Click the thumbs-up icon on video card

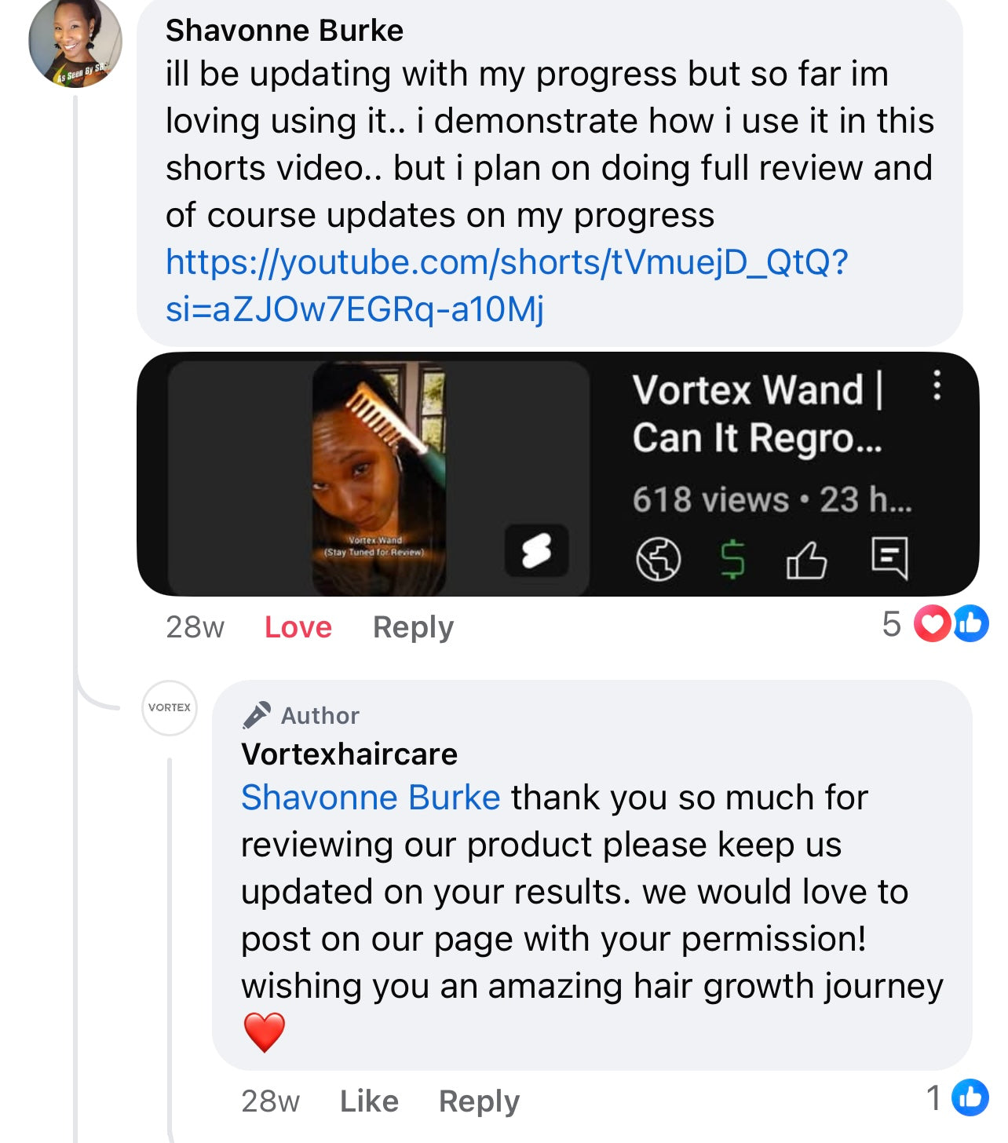click(806, 559)
